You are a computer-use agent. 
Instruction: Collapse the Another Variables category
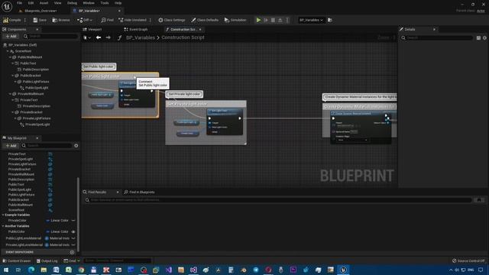pos(3,226)
